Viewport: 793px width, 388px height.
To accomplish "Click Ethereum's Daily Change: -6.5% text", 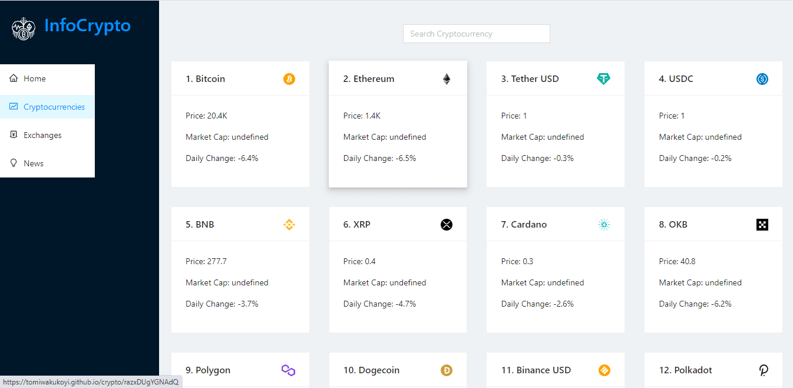I will click(380, 158).
